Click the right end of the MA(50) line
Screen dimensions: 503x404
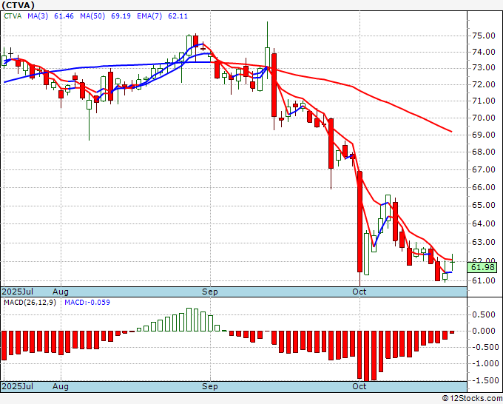click(451, 131)
